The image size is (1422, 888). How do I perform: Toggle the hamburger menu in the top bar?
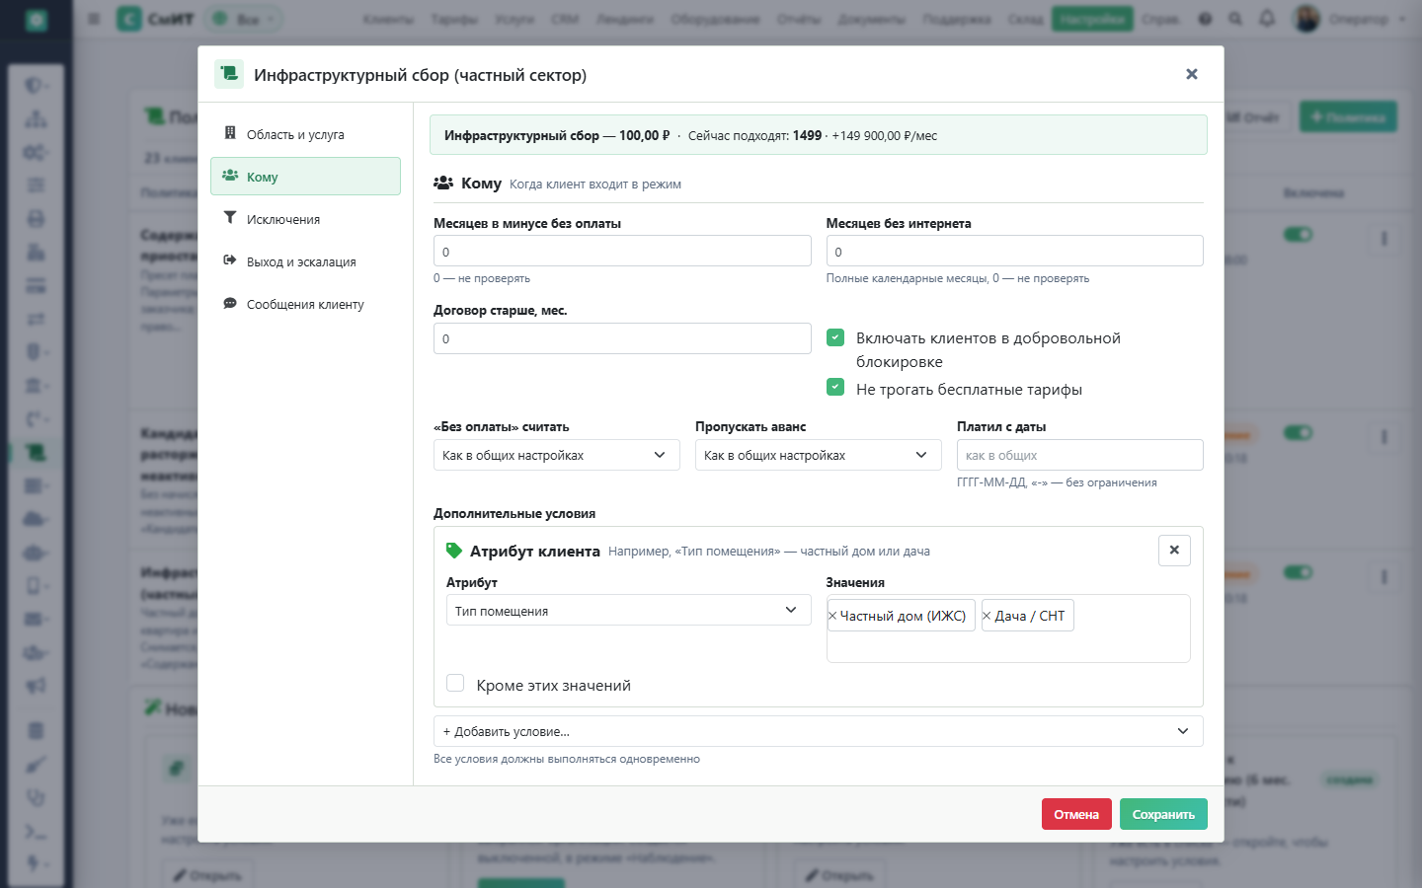[x=94, y=19]
